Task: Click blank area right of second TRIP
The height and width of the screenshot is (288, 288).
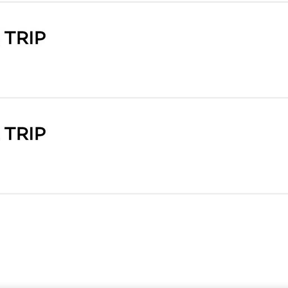Action: [x=169, y=134]
